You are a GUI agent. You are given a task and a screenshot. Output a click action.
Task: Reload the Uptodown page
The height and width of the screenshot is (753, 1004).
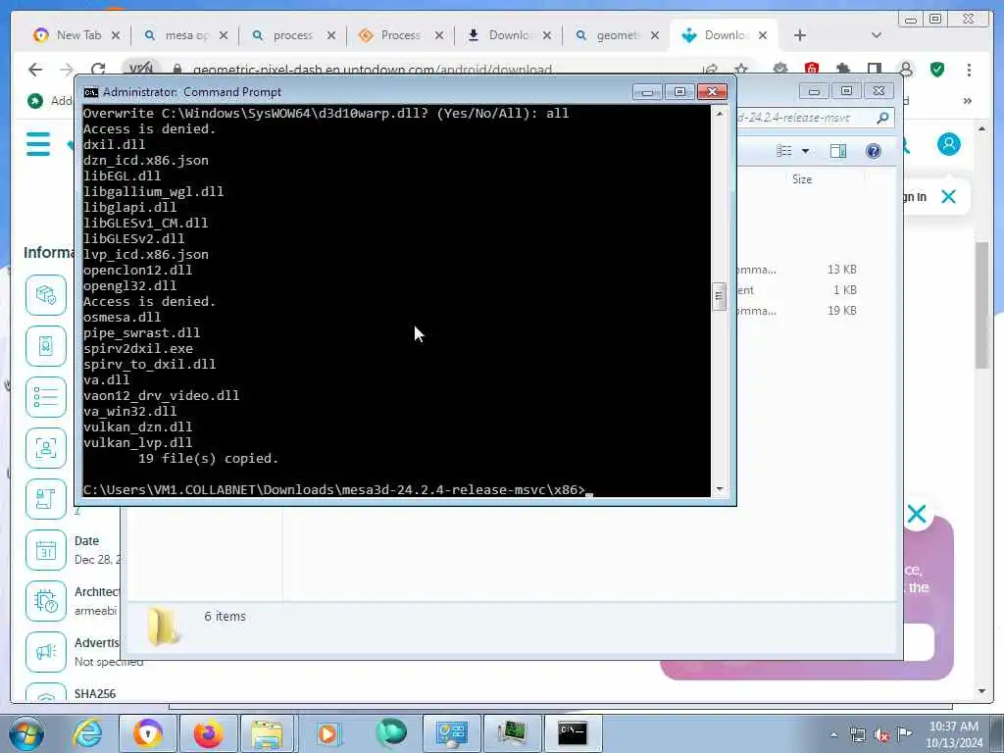[x=98, y=70]
